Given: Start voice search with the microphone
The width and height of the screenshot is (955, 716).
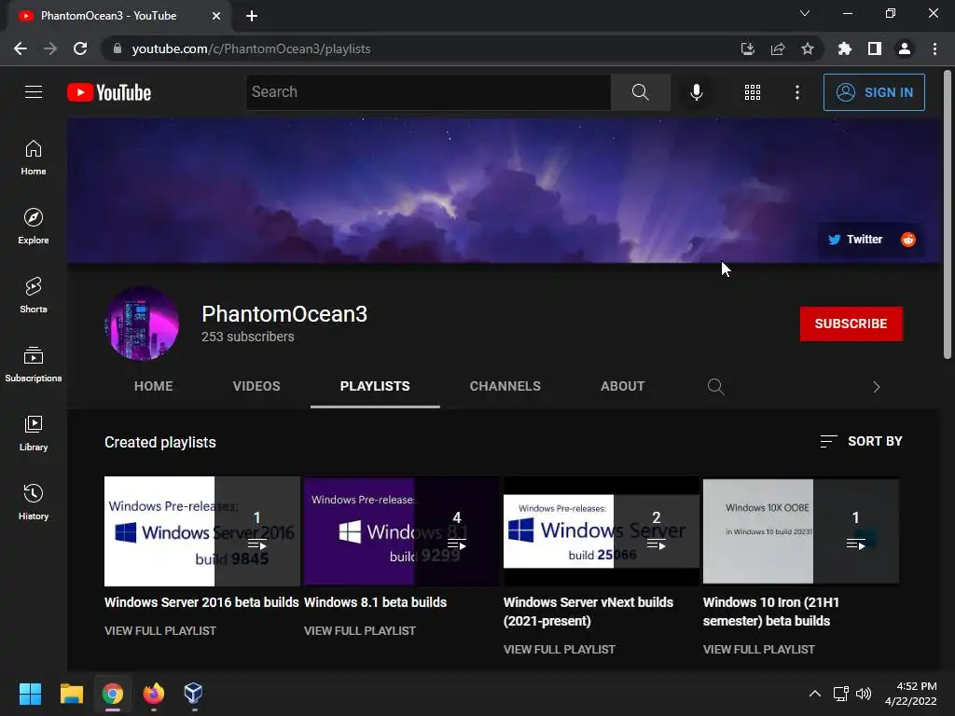Looking at the screenshot, I should [x=696, y=92].
